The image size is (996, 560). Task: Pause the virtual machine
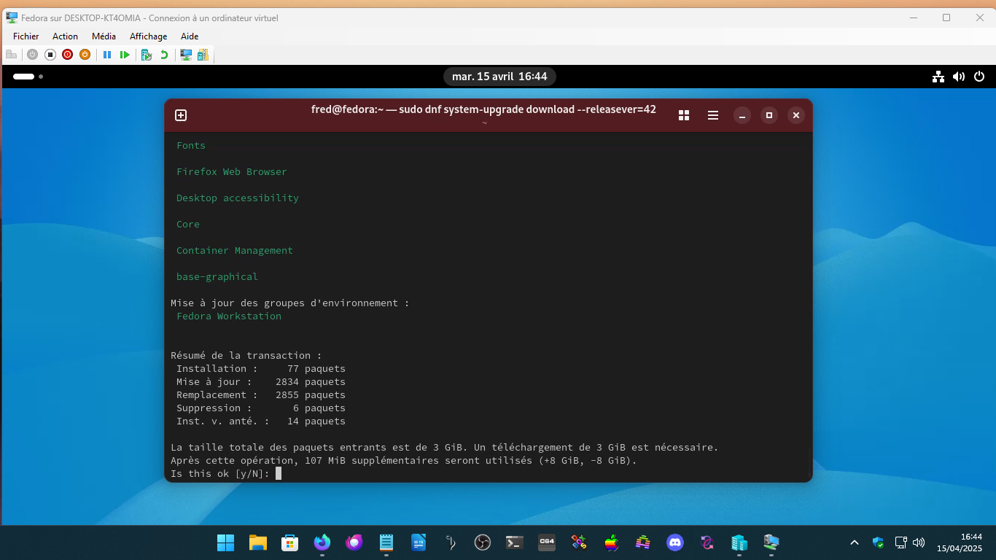(107, 55)
